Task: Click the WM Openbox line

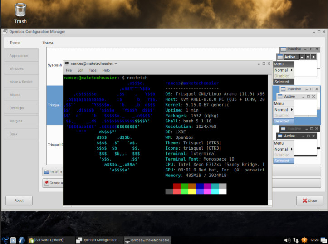Action: [179, 137]
